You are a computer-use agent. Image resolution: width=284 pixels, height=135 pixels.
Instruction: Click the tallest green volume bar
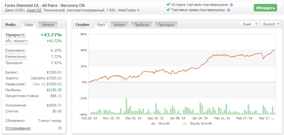(x=126, y=107)
